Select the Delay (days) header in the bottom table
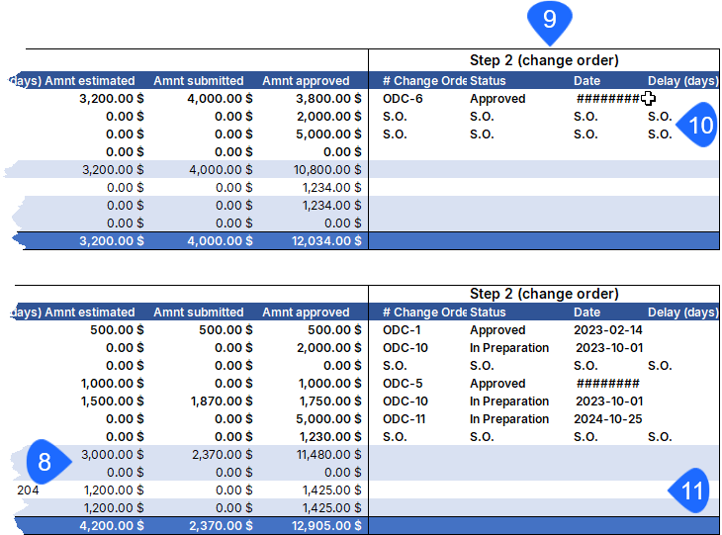 (x=682, y=312)
